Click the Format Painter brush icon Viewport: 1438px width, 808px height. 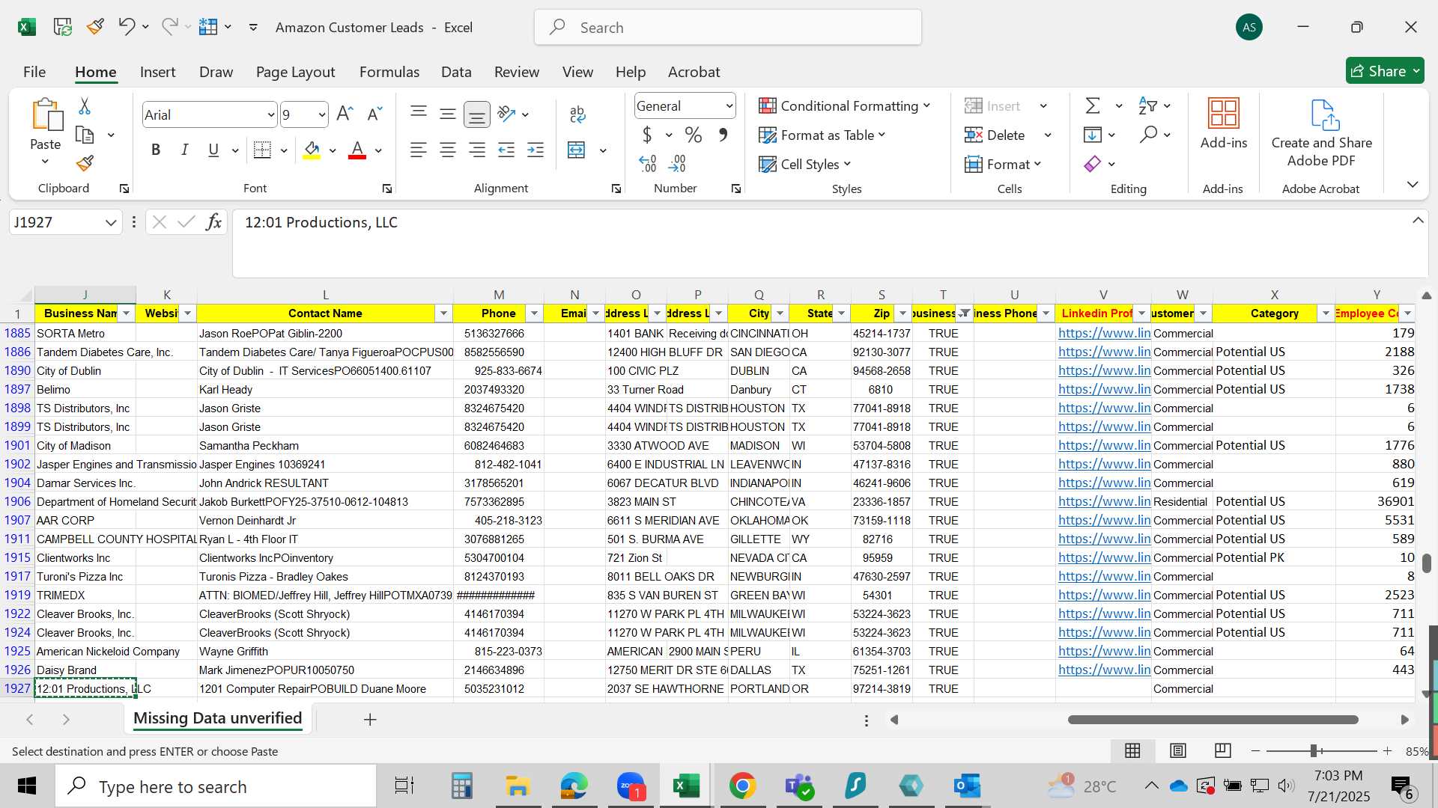(x=85, y=162)
